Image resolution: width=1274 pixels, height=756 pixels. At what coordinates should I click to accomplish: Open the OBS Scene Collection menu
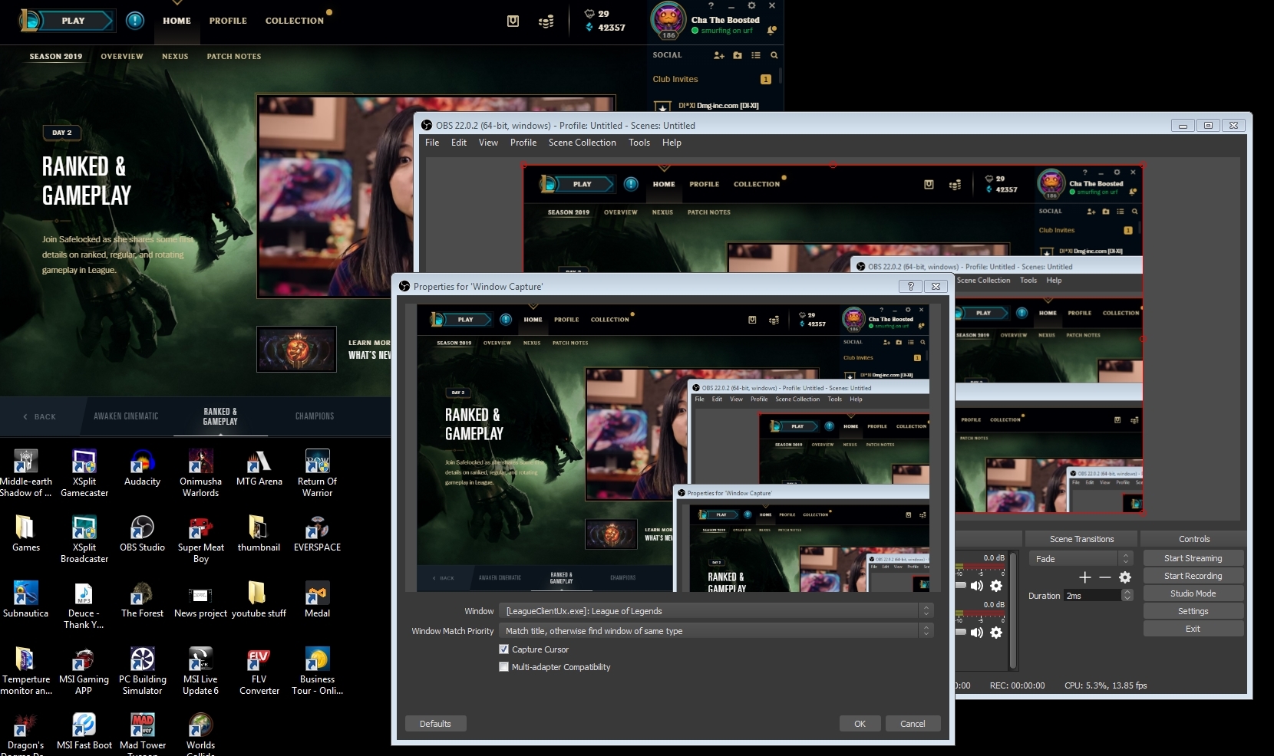coord(583,143)
